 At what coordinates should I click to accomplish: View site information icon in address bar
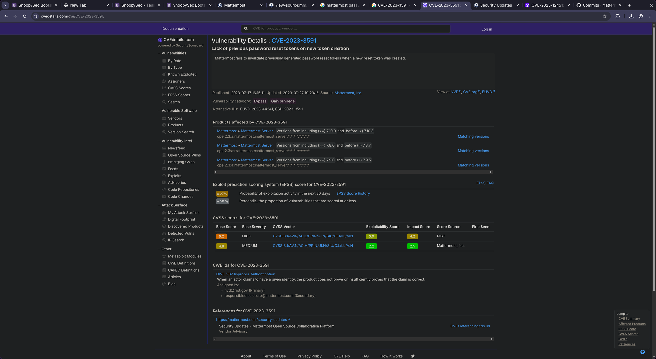36,16
